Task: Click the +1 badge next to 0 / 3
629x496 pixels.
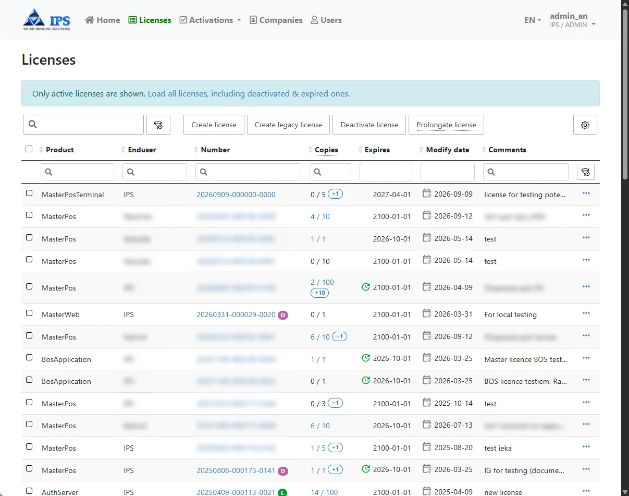Action: pyautogui.click(x=336, y=403)
